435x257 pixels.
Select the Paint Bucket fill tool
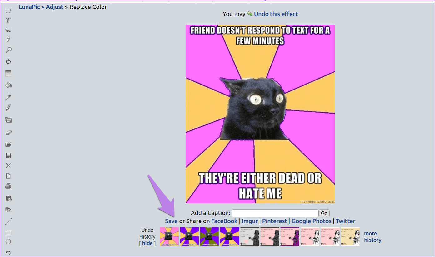pos(8,85)
